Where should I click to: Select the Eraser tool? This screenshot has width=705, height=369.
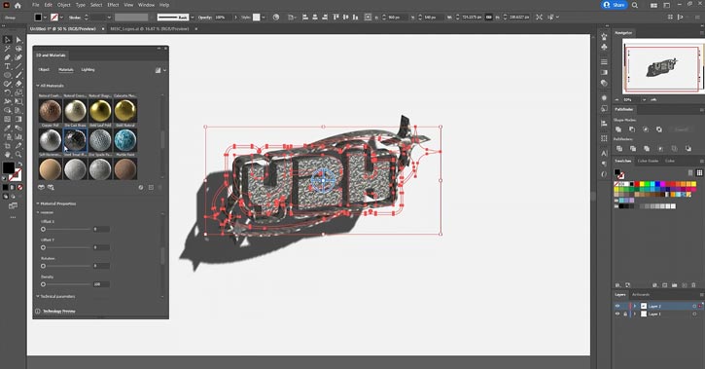coord(18,84)
